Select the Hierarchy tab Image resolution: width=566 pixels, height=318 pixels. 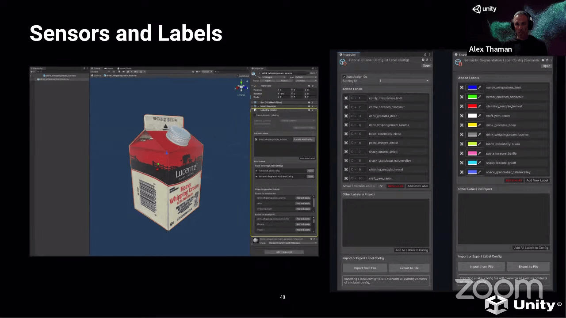coord(38,68)
